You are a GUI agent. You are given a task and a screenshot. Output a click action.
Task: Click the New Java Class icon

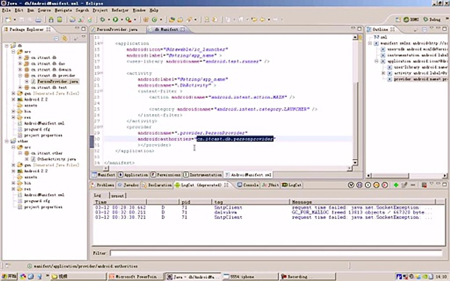[154, 20]
